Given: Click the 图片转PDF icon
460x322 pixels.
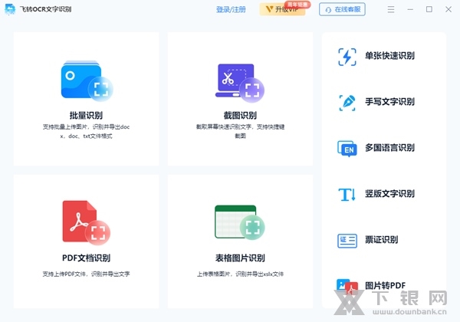Looking at the screenshot, I should point(347,286).
